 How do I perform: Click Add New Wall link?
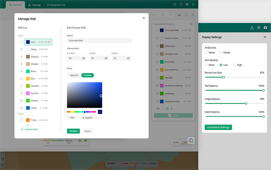(31, 129)
